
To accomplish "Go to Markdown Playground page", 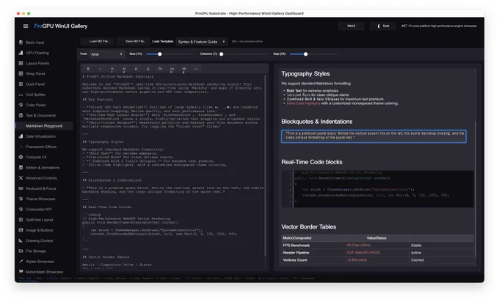I will (44, 126).
